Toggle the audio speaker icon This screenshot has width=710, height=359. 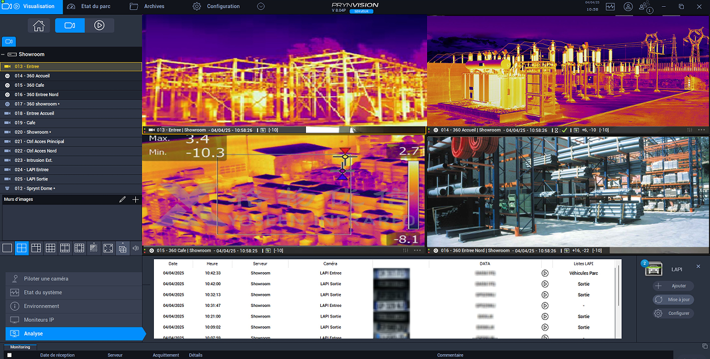coord(136,248)
